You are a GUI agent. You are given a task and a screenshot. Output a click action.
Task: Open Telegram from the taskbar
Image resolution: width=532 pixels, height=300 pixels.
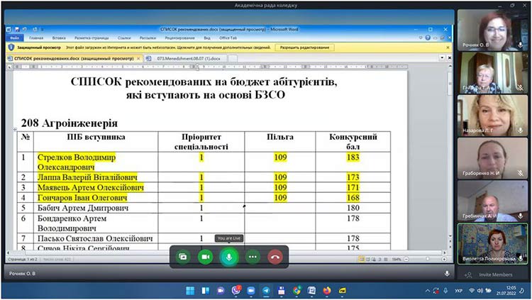(x=266, y=291)
